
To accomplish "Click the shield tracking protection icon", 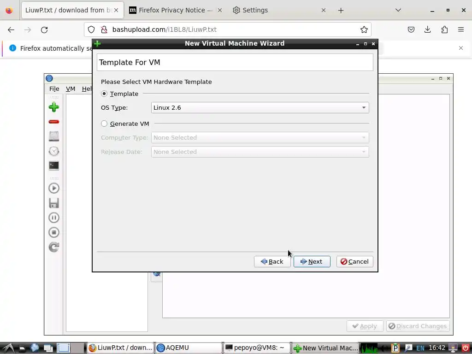I will (x=91, y=29).
